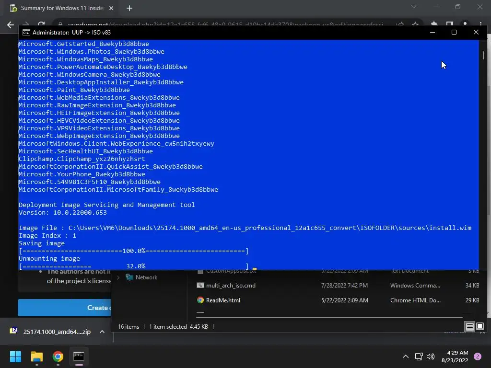Open a new Chrome tab with plus button
491x368 pixels.
[129, 9]
